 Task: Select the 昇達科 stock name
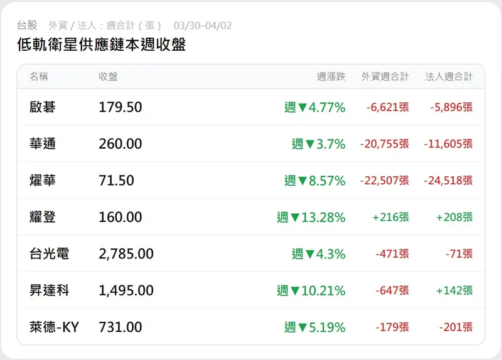[x=49, y=290]
